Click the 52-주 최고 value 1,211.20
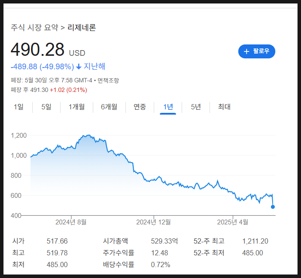The image size is (301, 278). click(x=255, y=241)
